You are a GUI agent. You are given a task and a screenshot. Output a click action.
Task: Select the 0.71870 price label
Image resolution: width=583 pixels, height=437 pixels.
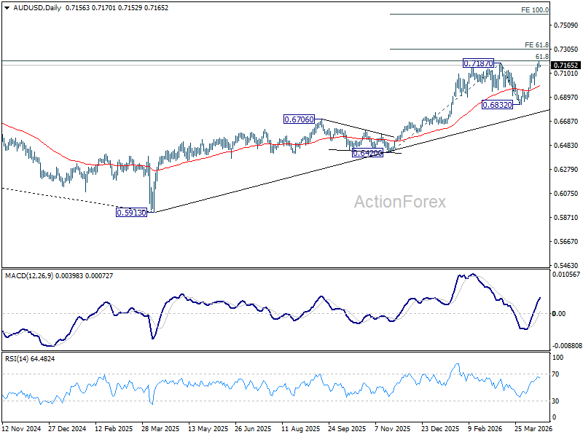[x=478, y=63]
